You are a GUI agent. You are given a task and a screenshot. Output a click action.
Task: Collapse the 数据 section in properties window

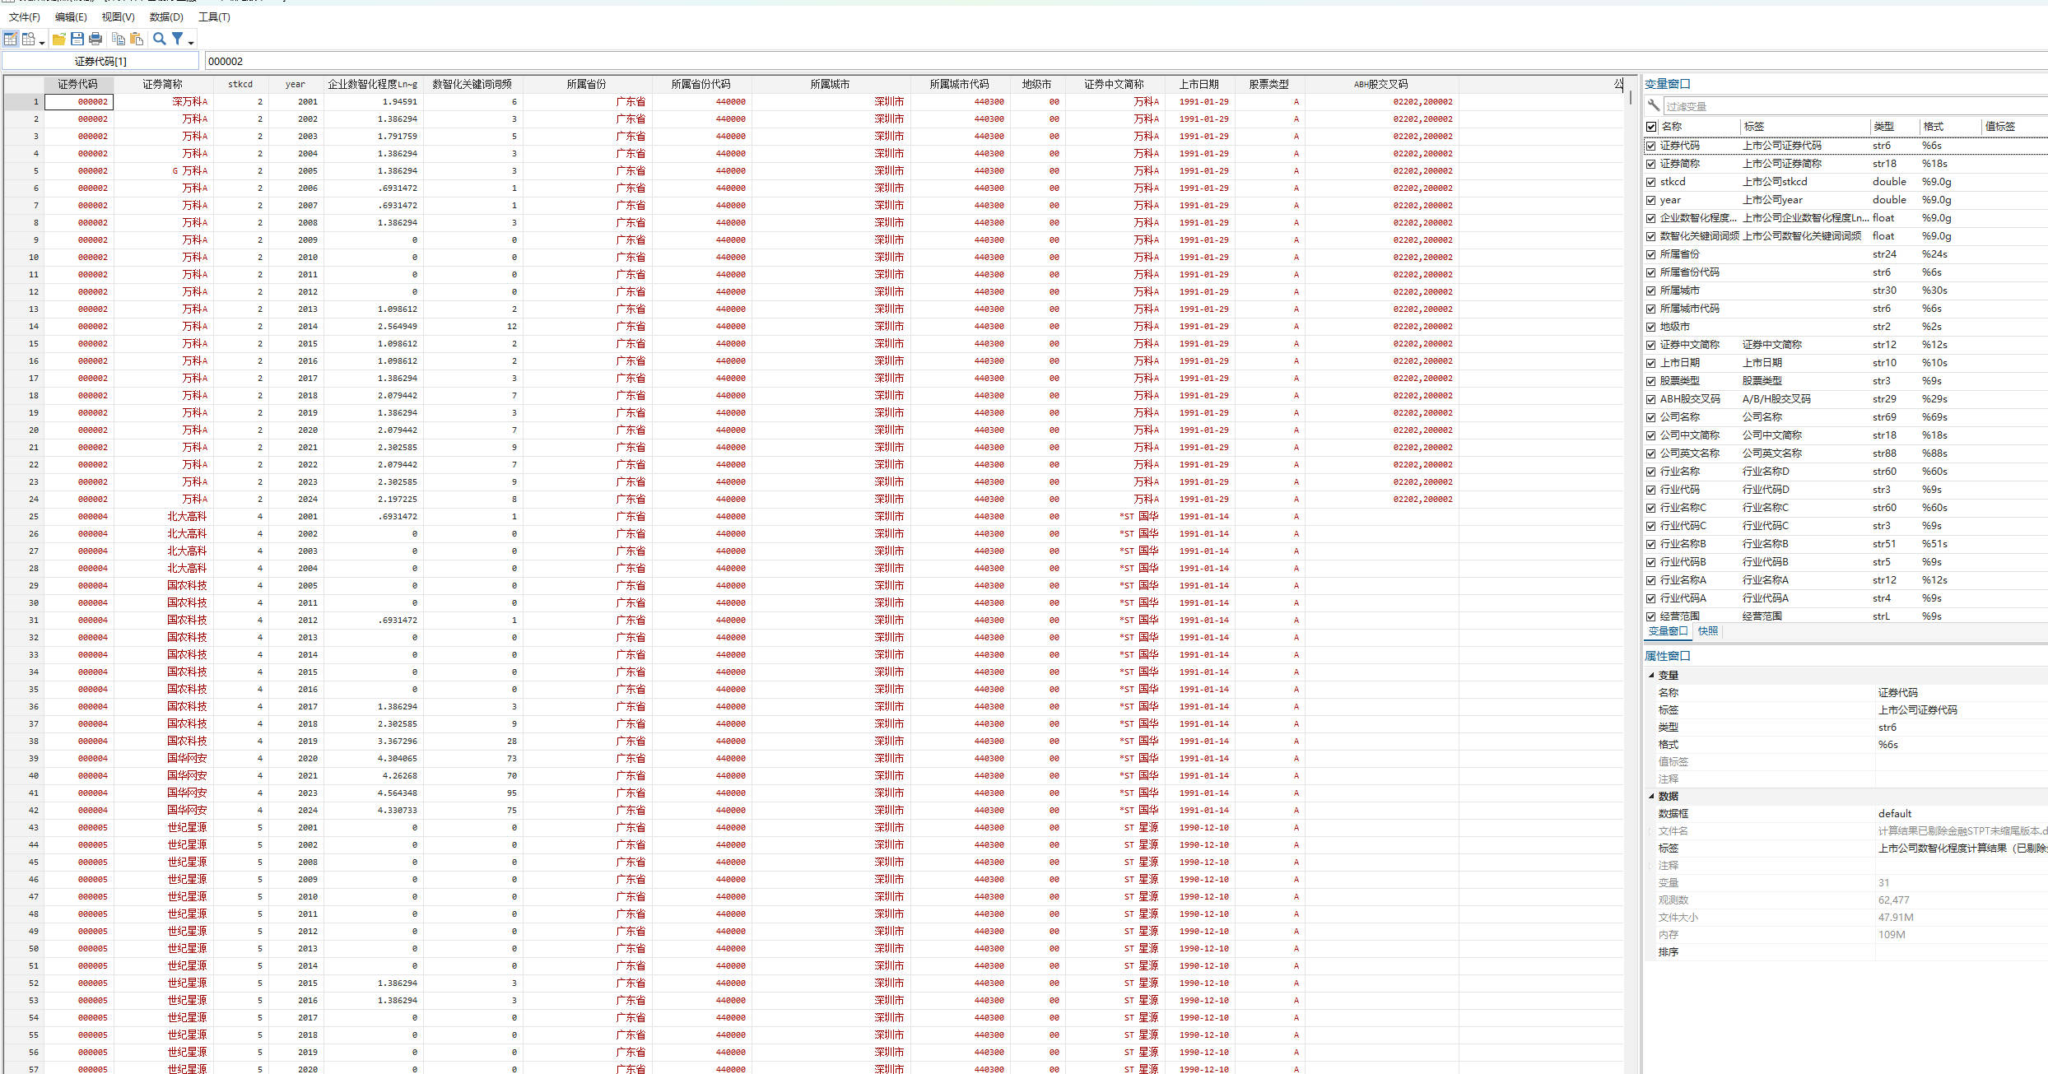1651,796
